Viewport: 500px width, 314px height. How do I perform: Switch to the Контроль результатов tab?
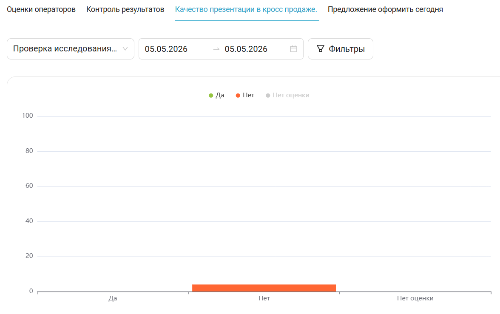125,10
